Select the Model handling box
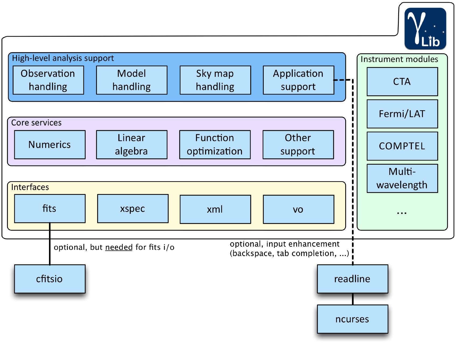 tap(132, 80)
